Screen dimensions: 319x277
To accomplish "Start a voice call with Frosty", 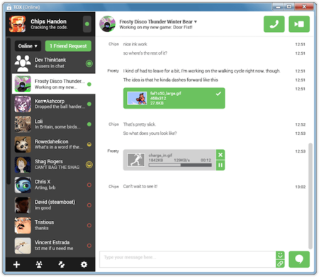I will click(274, 24).
